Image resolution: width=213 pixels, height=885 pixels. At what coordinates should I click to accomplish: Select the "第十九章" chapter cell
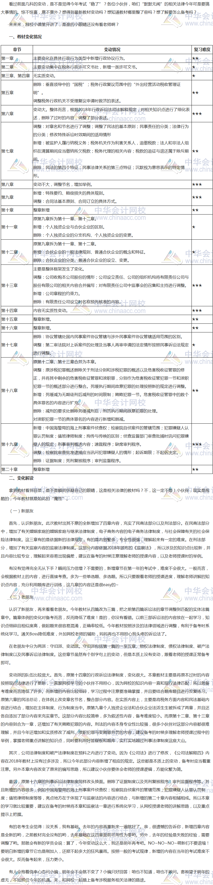point(16,444)
